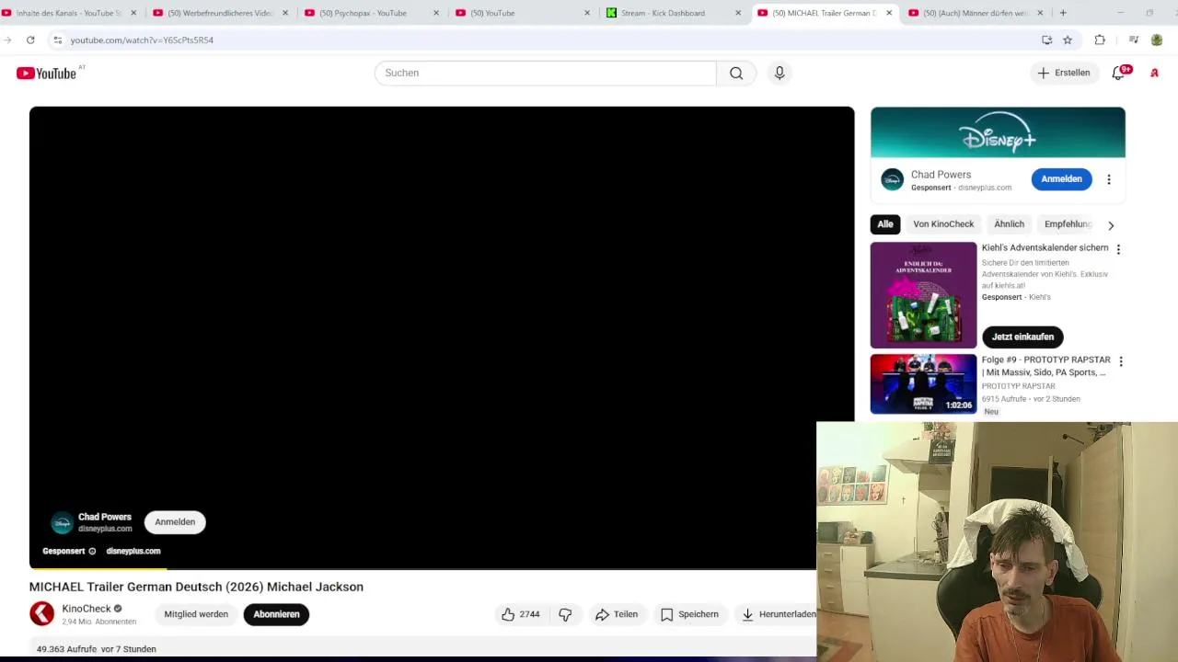Bookmark page with the star icon
1178x662 pixels.
point(1068,40)
